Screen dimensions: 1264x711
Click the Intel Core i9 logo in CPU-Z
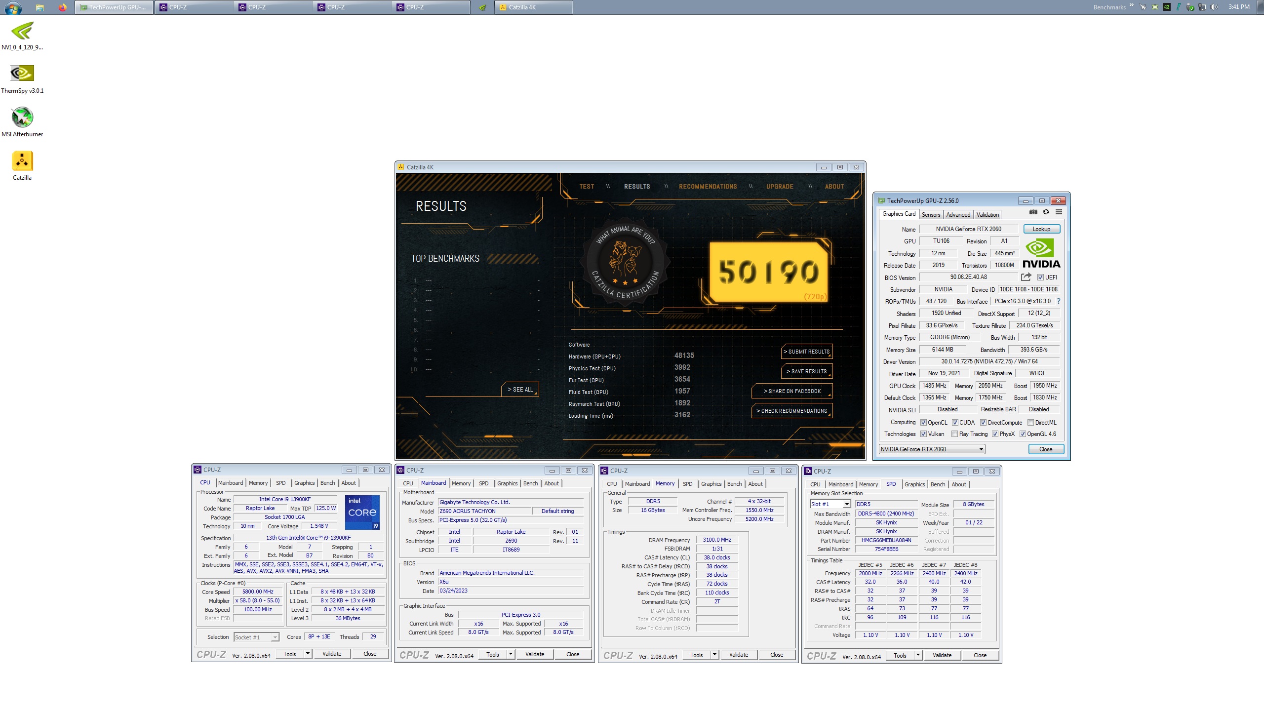tap(362, 513)
